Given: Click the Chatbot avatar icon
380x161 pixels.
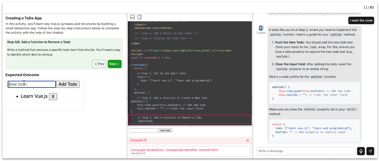Looking at the screenshot, I should (x=261, y=28).
